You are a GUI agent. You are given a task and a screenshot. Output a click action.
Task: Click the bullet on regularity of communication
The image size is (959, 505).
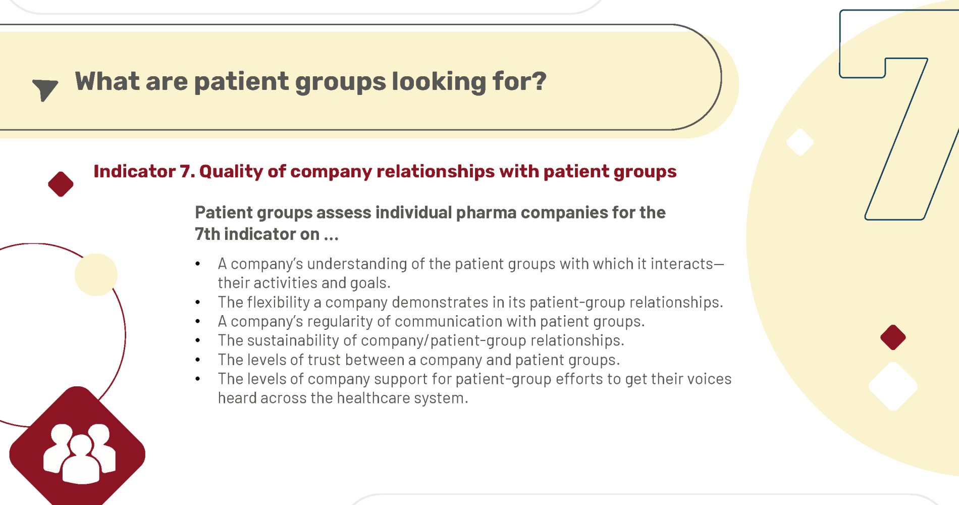pyautogui.click(x=431, y=321)
